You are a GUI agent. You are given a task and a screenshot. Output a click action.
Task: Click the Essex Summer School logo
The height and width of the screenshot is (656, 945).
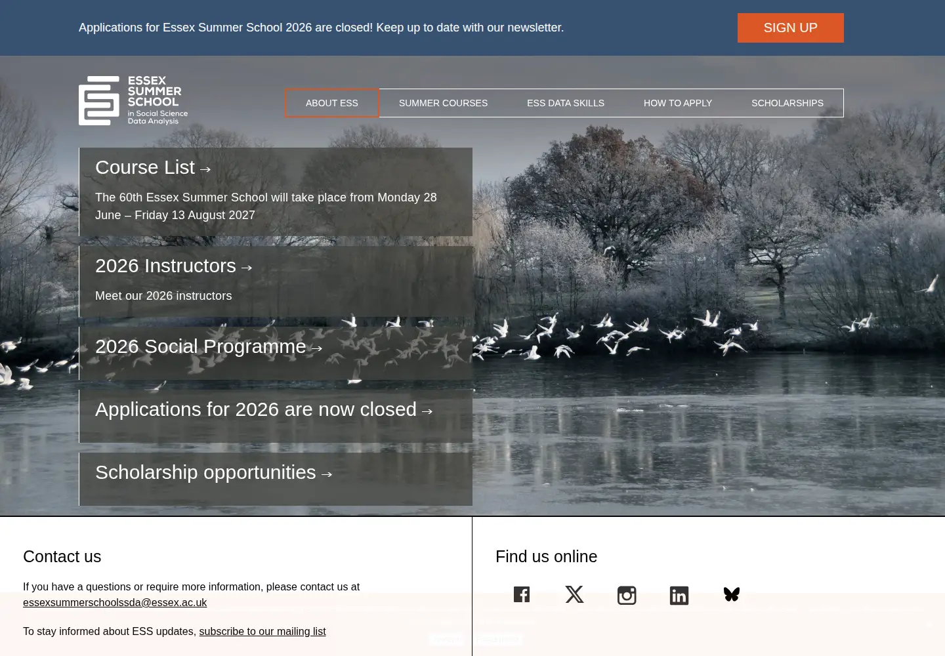[133, 100]
